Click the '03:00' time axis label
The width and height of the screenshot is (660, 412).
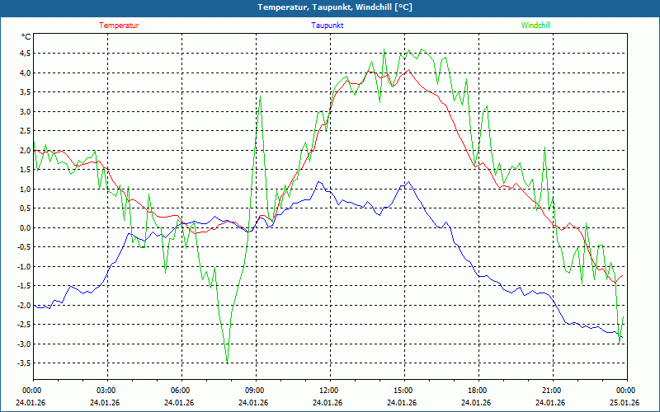tap(106, 391)
